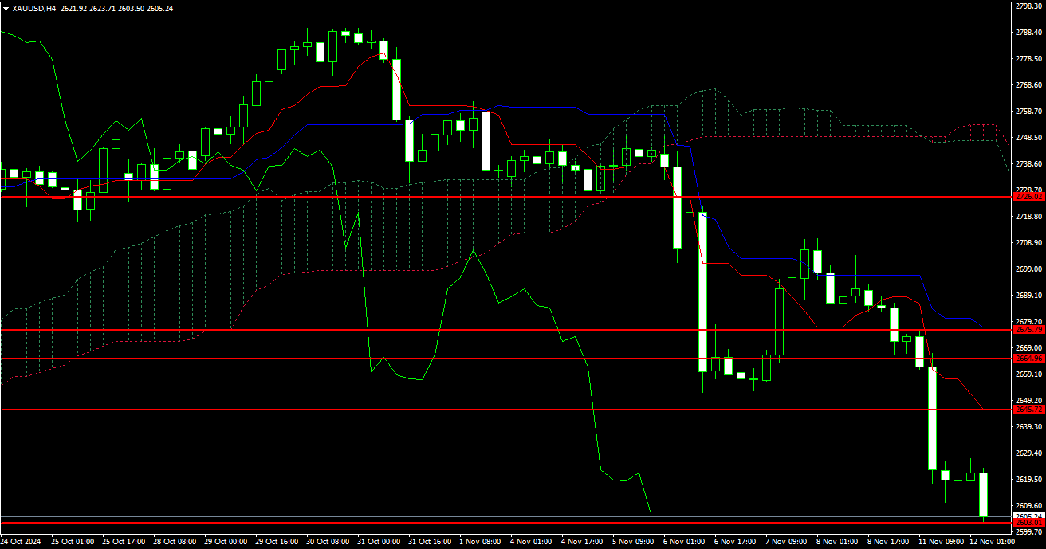This screenshot has width=1046, height=549.
Task: Click the 4 Nov 01:00 time label
Action: point(533,541)
